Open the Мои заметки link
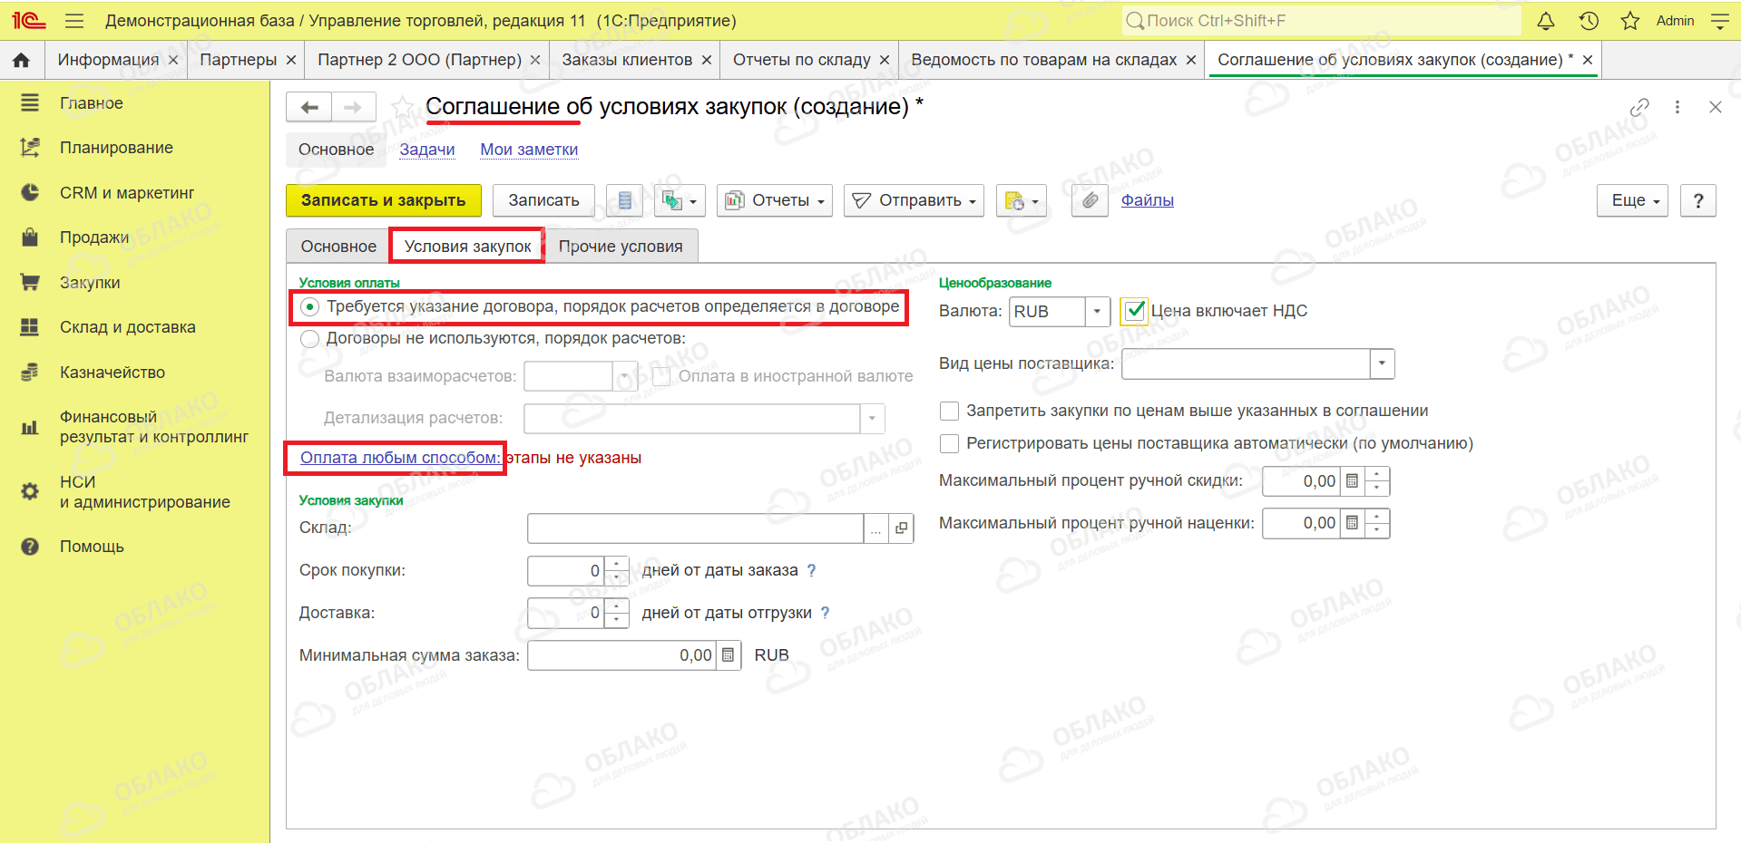The height and width of the screenshot is (843, 1741). coord(529,150)
